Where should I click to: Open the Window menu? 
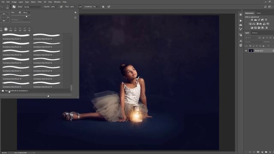(57, 2)
